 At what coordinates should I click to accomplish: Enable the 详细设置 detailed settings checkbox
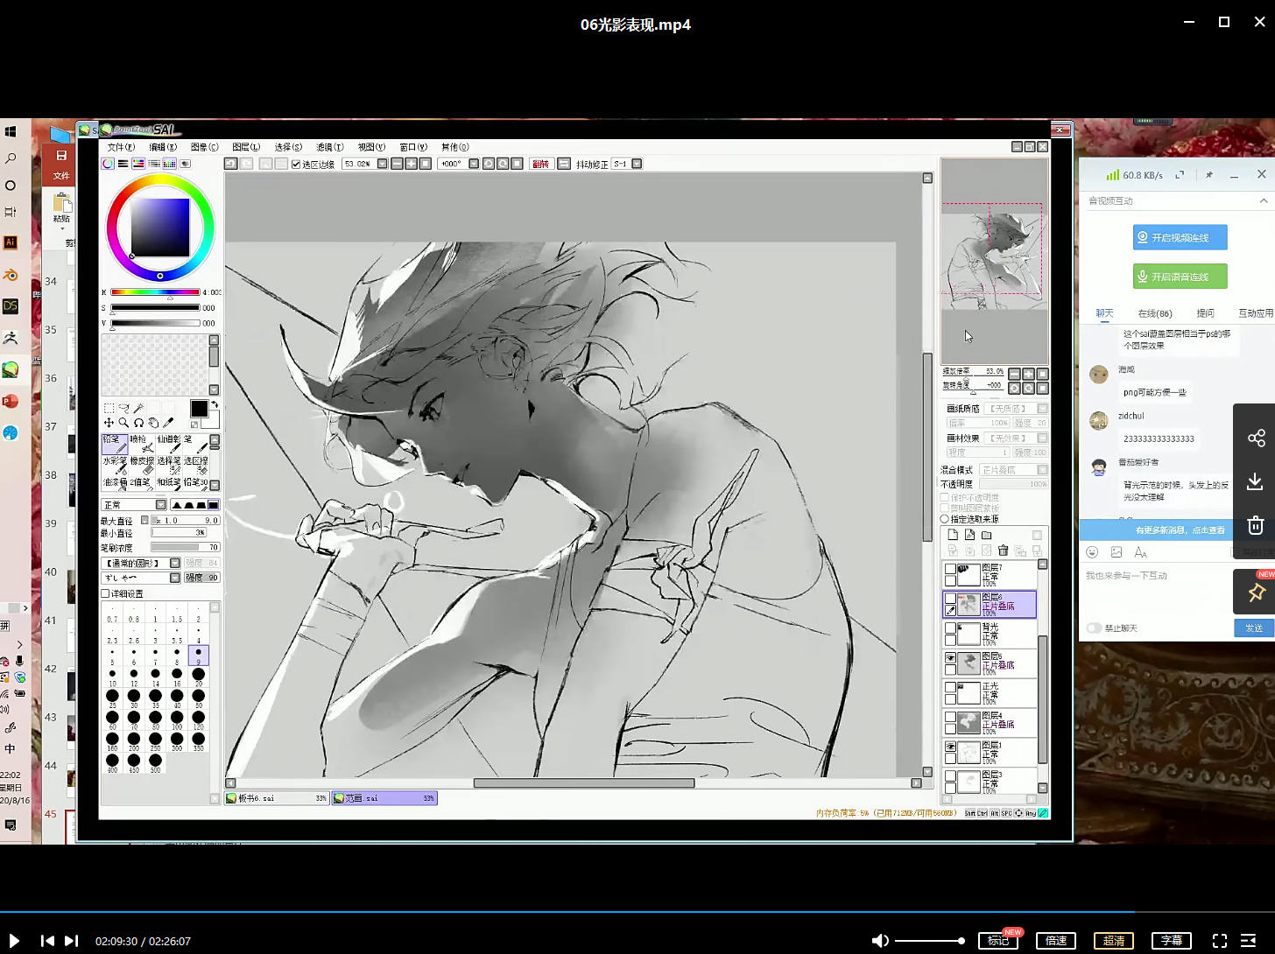coord(106,593)
